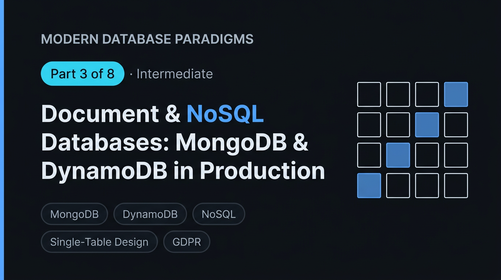Click the GDPR tag pill

click(x=187, y=242)
